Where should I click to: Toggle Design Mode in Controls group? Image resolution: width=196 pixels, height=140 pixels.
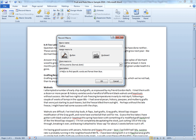(75, 11)
